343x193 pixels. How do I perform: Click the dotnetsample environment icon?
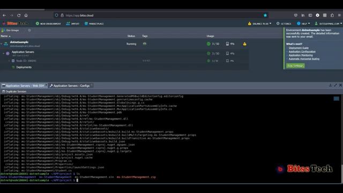[6, 44]
